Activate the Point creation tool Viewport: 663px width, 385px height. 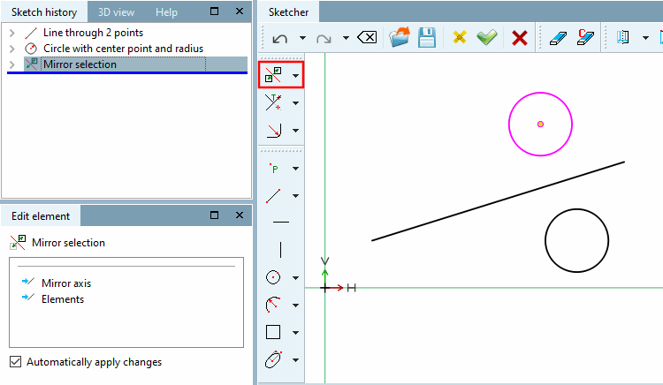coord(274,169)
